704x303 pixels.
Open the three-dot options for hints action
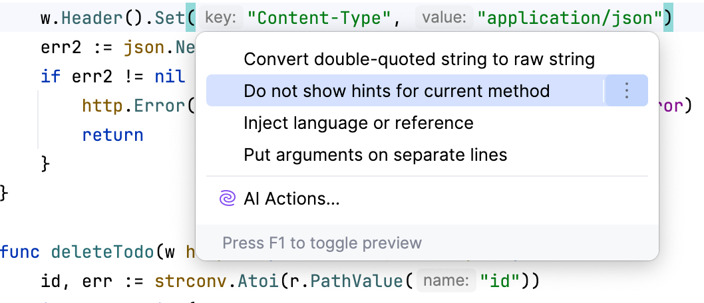[626, 91]
